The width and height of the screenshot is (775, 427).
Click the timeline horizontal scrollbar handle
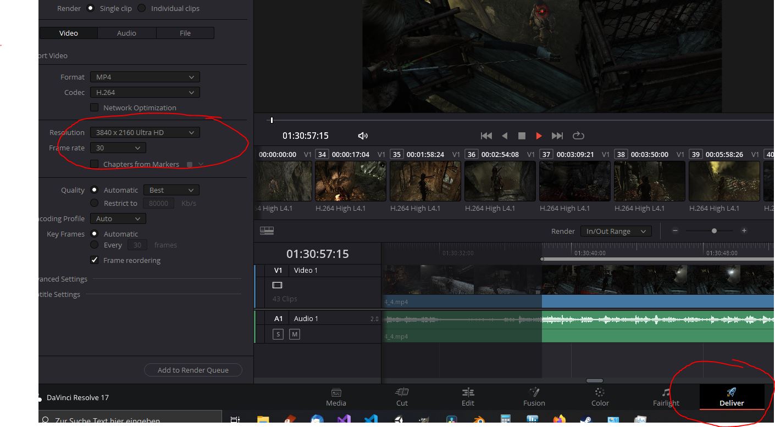595,380
